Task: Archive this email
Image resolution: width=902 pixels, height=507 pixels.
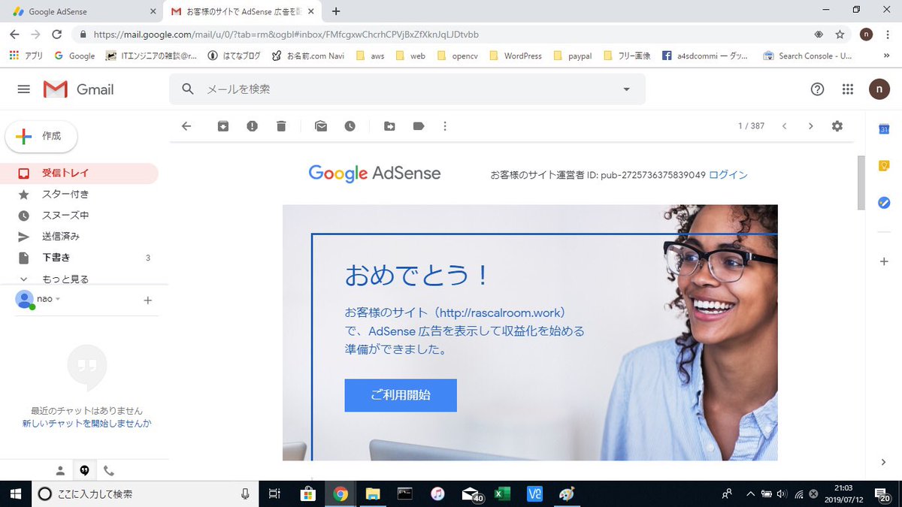Action: pyautogui.click(x=223, y=126)
